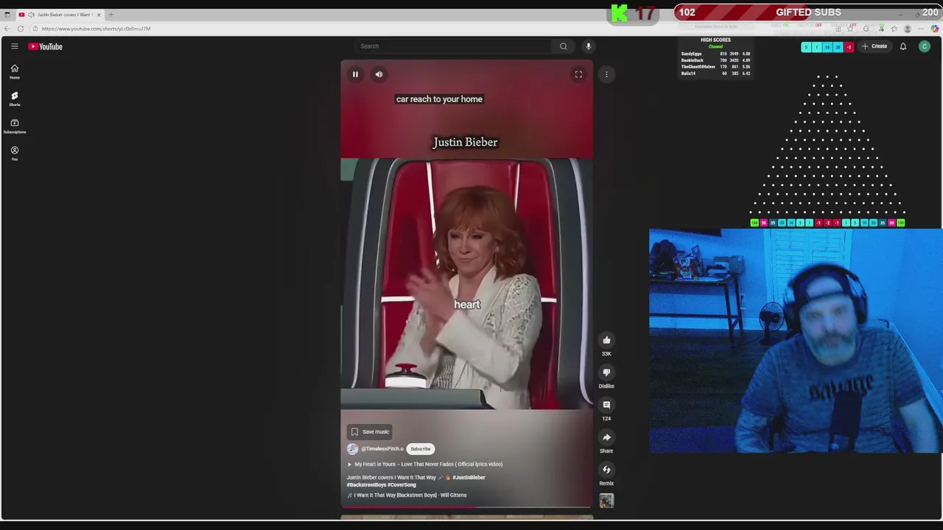This screenshot has width=943, height=530.
Task: Open the account avatar menu
Action: [x=925, y=46]
